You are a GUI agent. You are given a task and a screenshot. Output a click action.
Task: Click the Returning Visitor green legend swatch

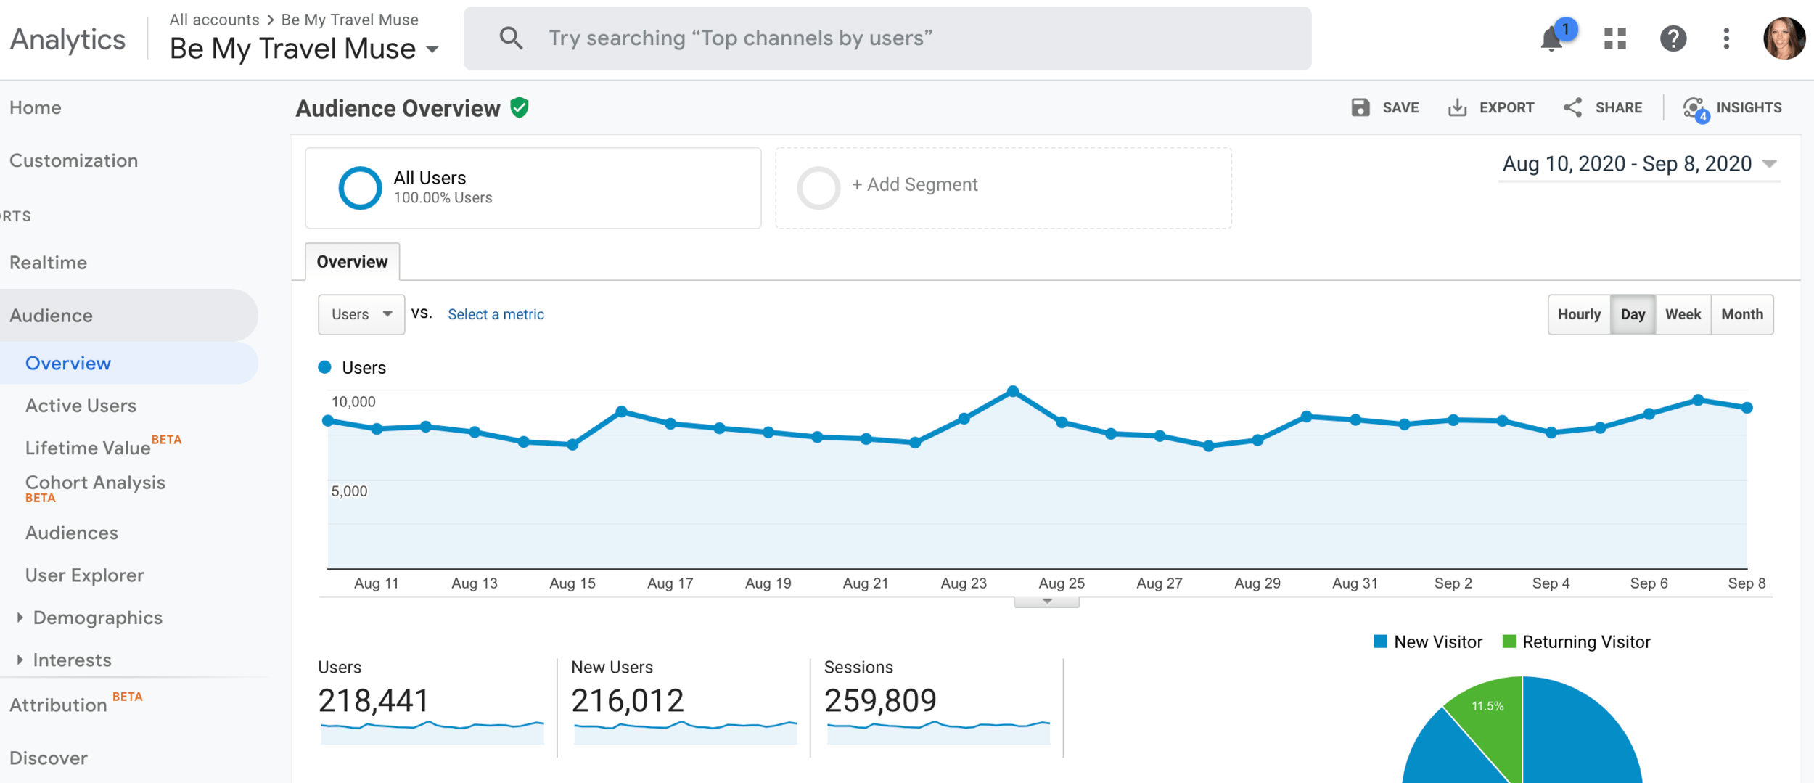point(1509,641)
